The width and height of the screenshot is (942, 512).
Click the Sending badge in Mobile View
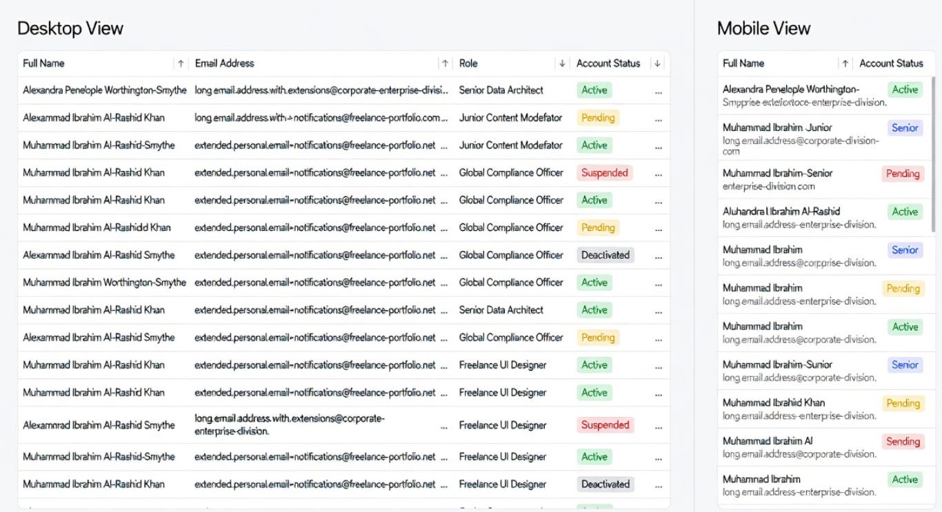coord(903,442)
